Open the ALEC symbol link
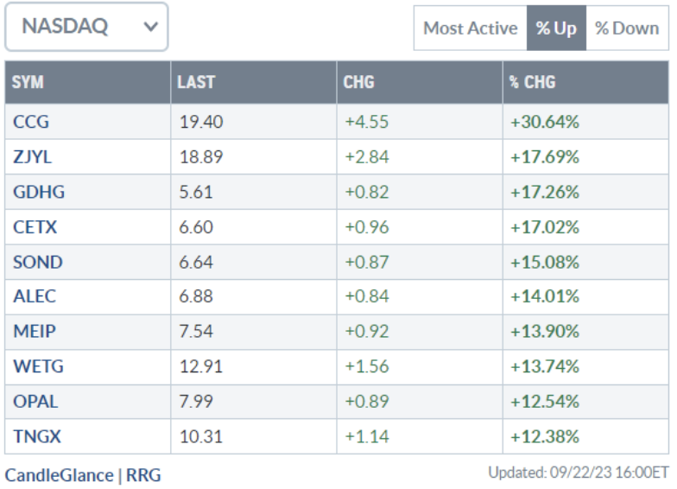This screenshot has height=489, width=677. click(x=35, y=296)
